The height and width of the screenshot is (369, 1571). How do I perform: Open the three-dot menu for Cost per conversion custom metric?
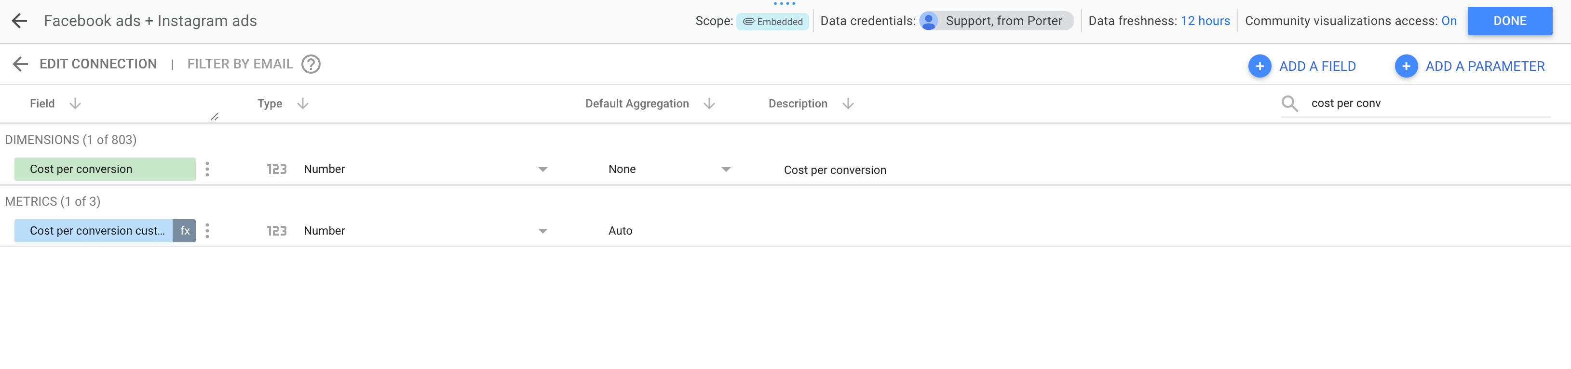(207, 231)
